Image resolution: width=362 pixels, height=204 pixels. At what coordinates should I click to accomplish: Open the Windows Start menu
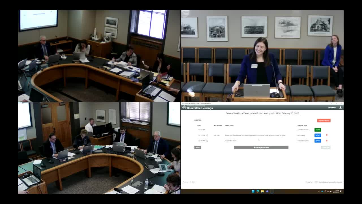[253, 191]
